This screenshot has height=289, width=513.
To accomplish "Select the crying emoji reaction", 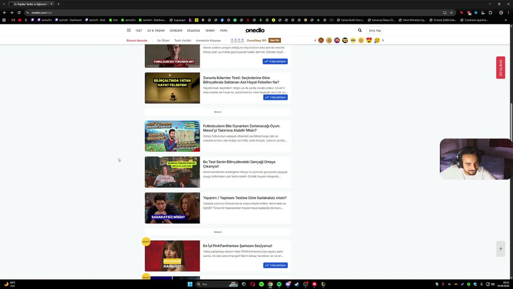I will [377, 40].
